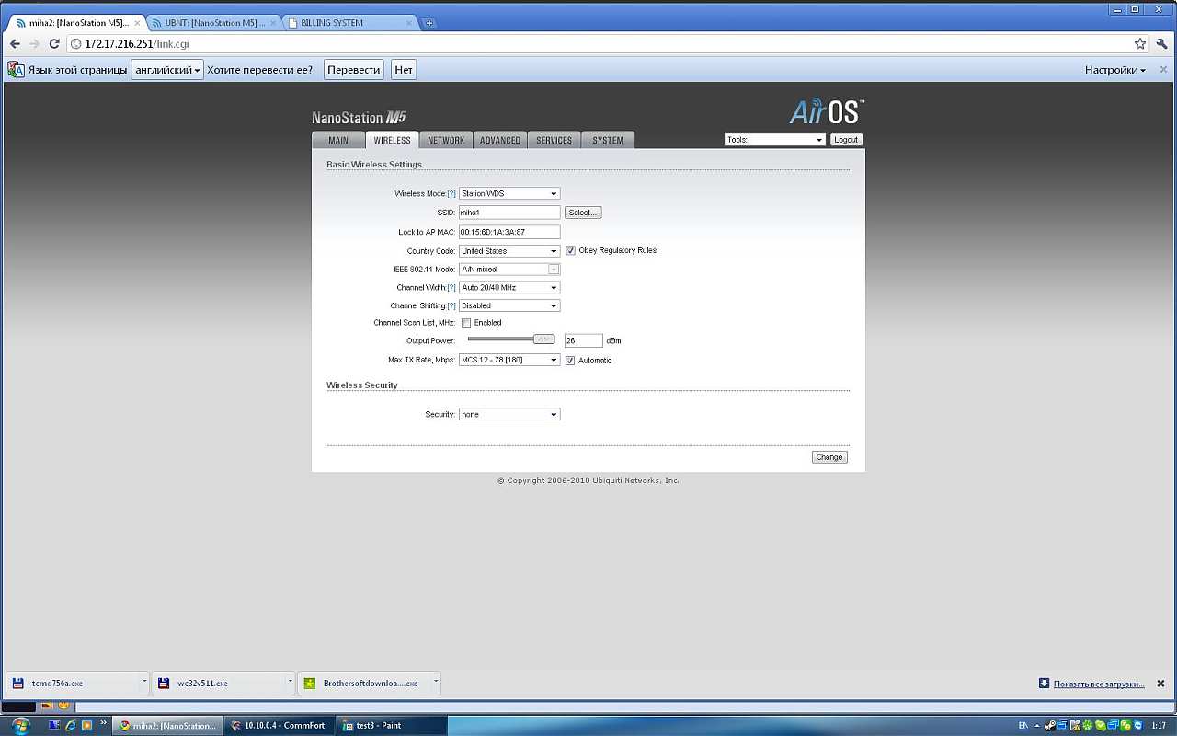Switch to the NETWORK tab
The image size is (1177, 736).
tap(446, 140)
